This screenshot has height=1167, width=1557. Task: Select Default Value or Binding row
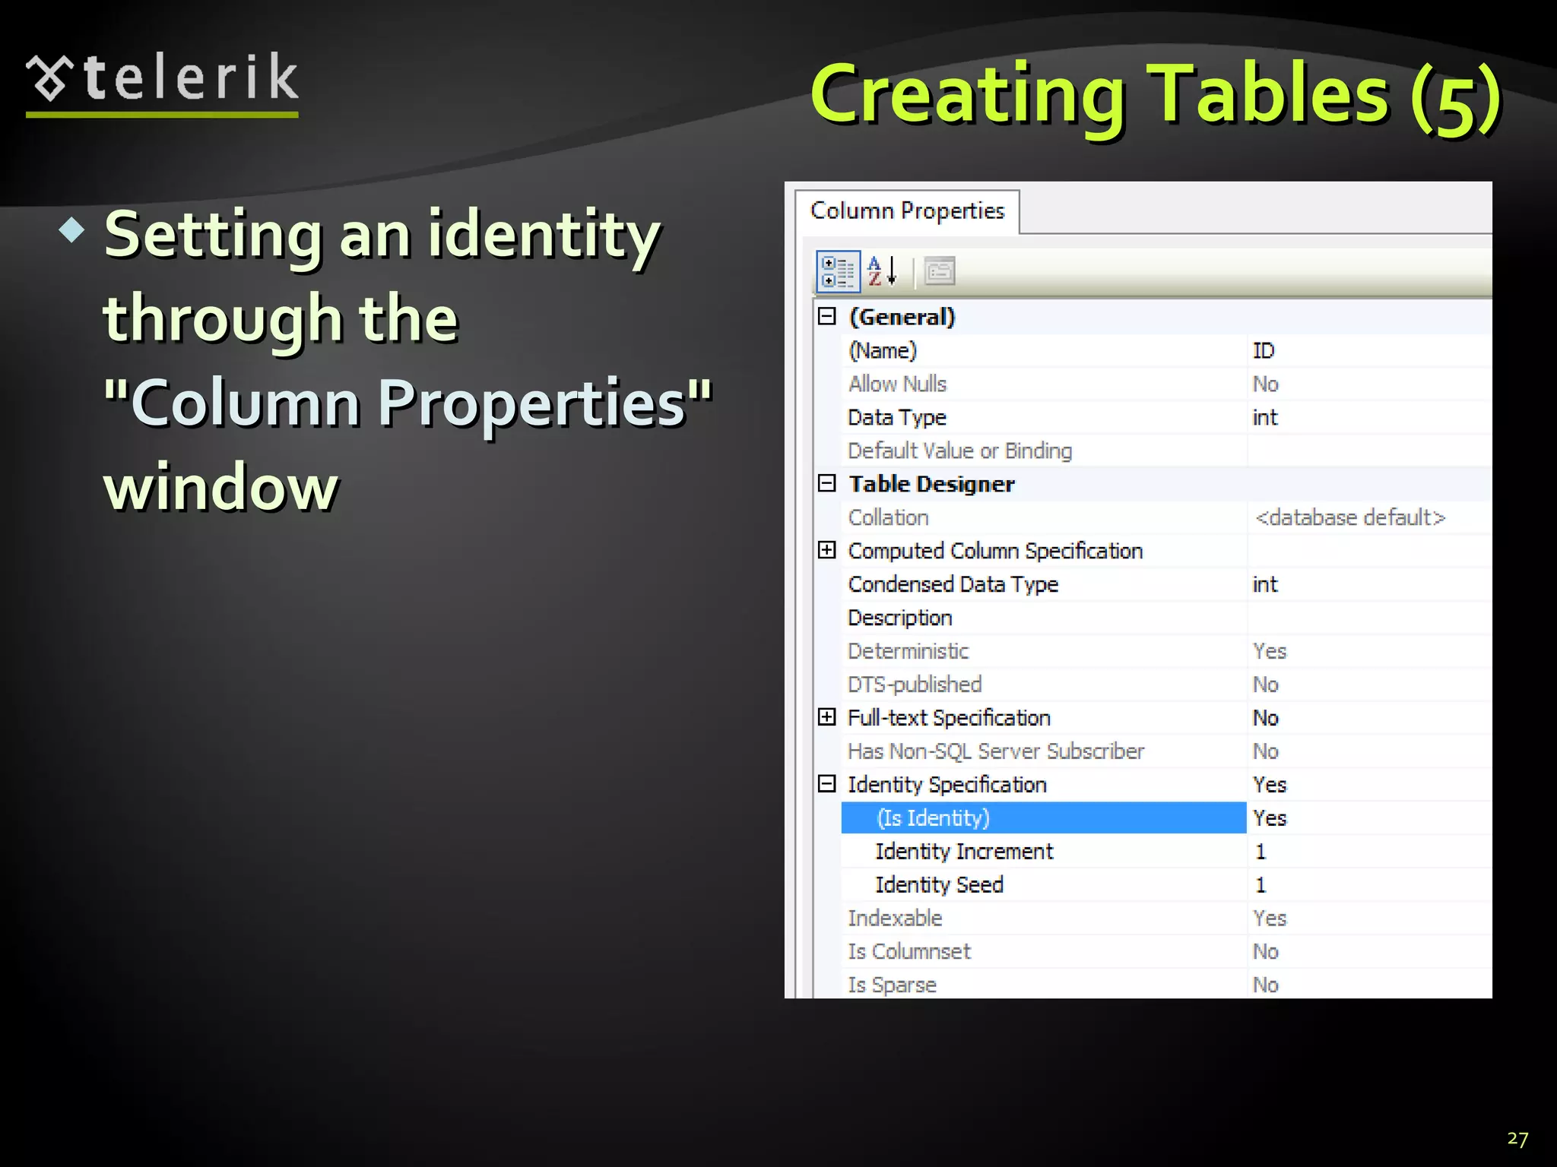[x=1166, y=451]
